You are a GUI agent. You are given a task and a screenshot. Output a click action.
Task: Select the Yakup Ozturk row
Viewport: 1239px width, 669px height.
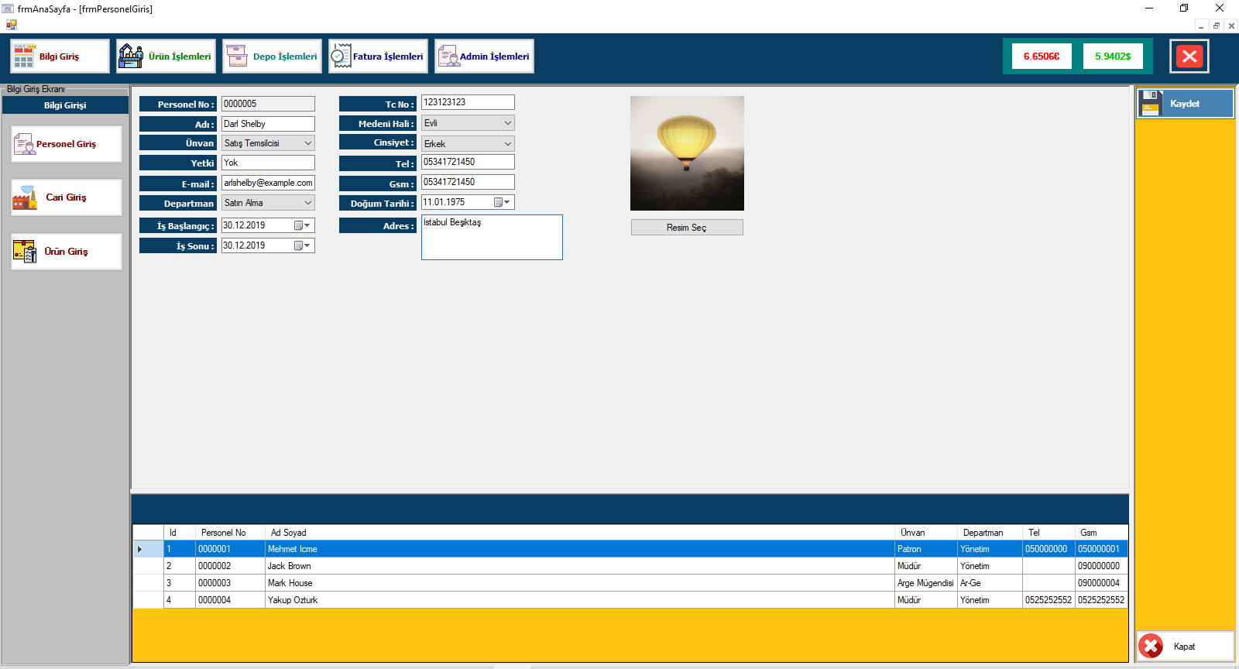click(630, 600)
